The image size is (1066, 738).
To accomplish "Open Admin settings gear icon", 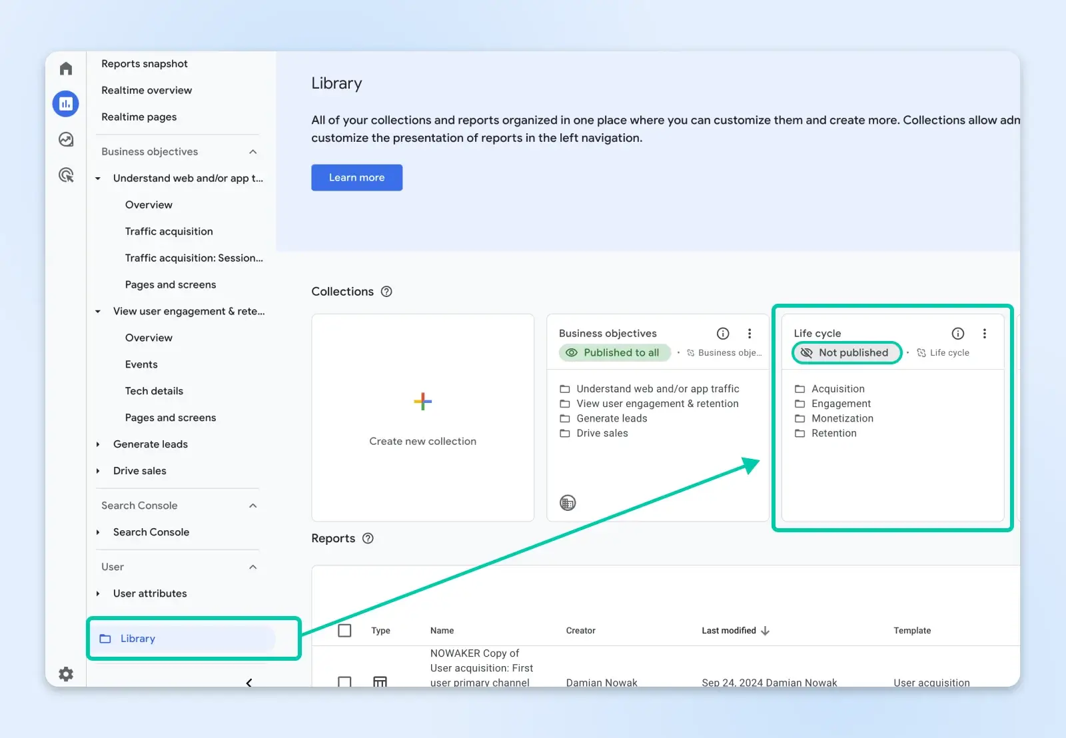I will (x=66, y=674).
